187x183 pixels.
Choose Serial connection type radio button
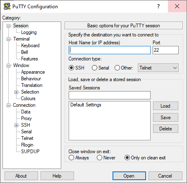[94, 68]
